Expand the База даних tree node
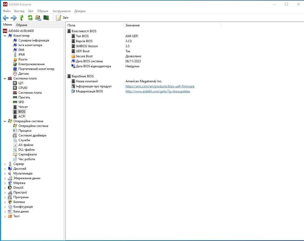 click(5, 212)
